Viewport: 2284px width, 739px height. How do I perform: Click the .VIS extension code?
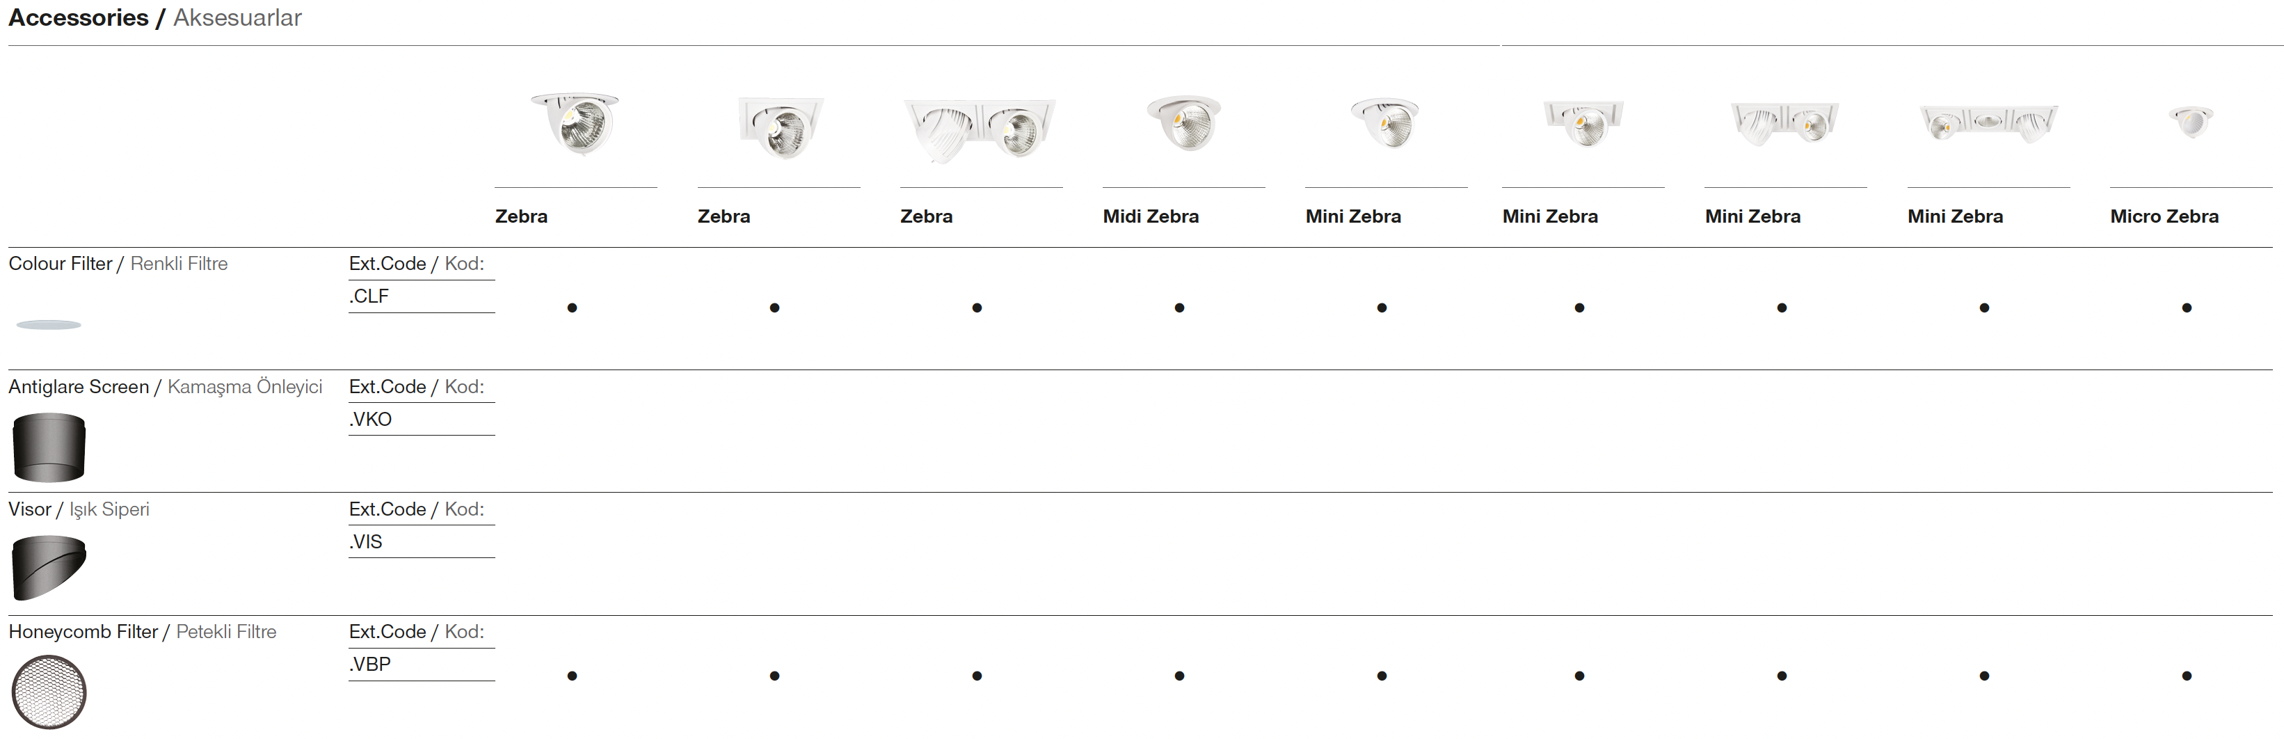[x=365, y=542]
